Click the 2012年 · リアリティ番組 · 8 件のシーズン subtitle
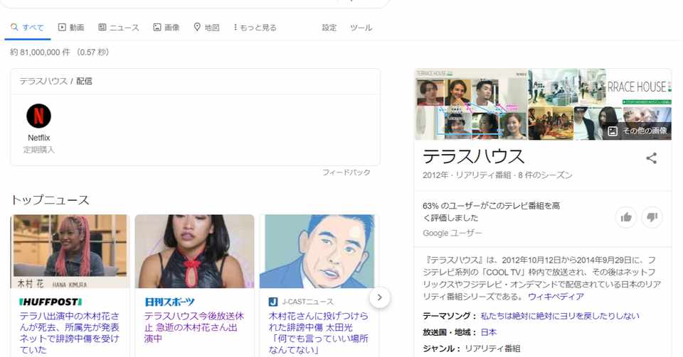 [x=497, y=175]
